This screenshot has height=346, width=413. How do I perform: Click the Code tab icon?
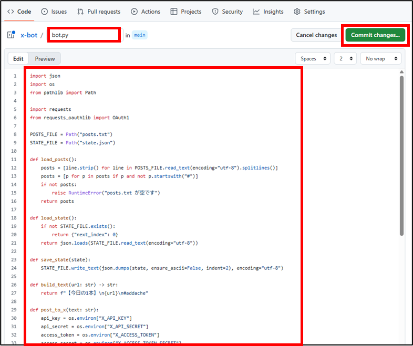pos(11,12)
